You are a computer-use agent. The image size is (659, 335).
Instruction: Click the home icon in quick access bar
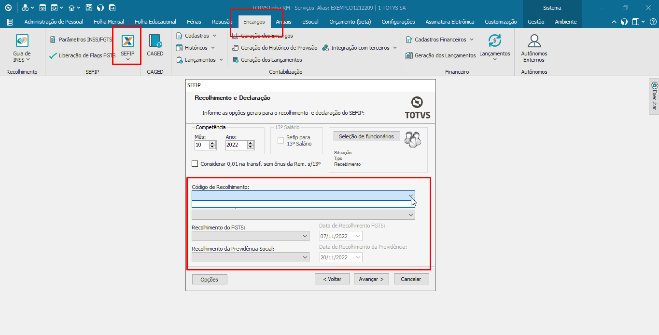(71, 8)
